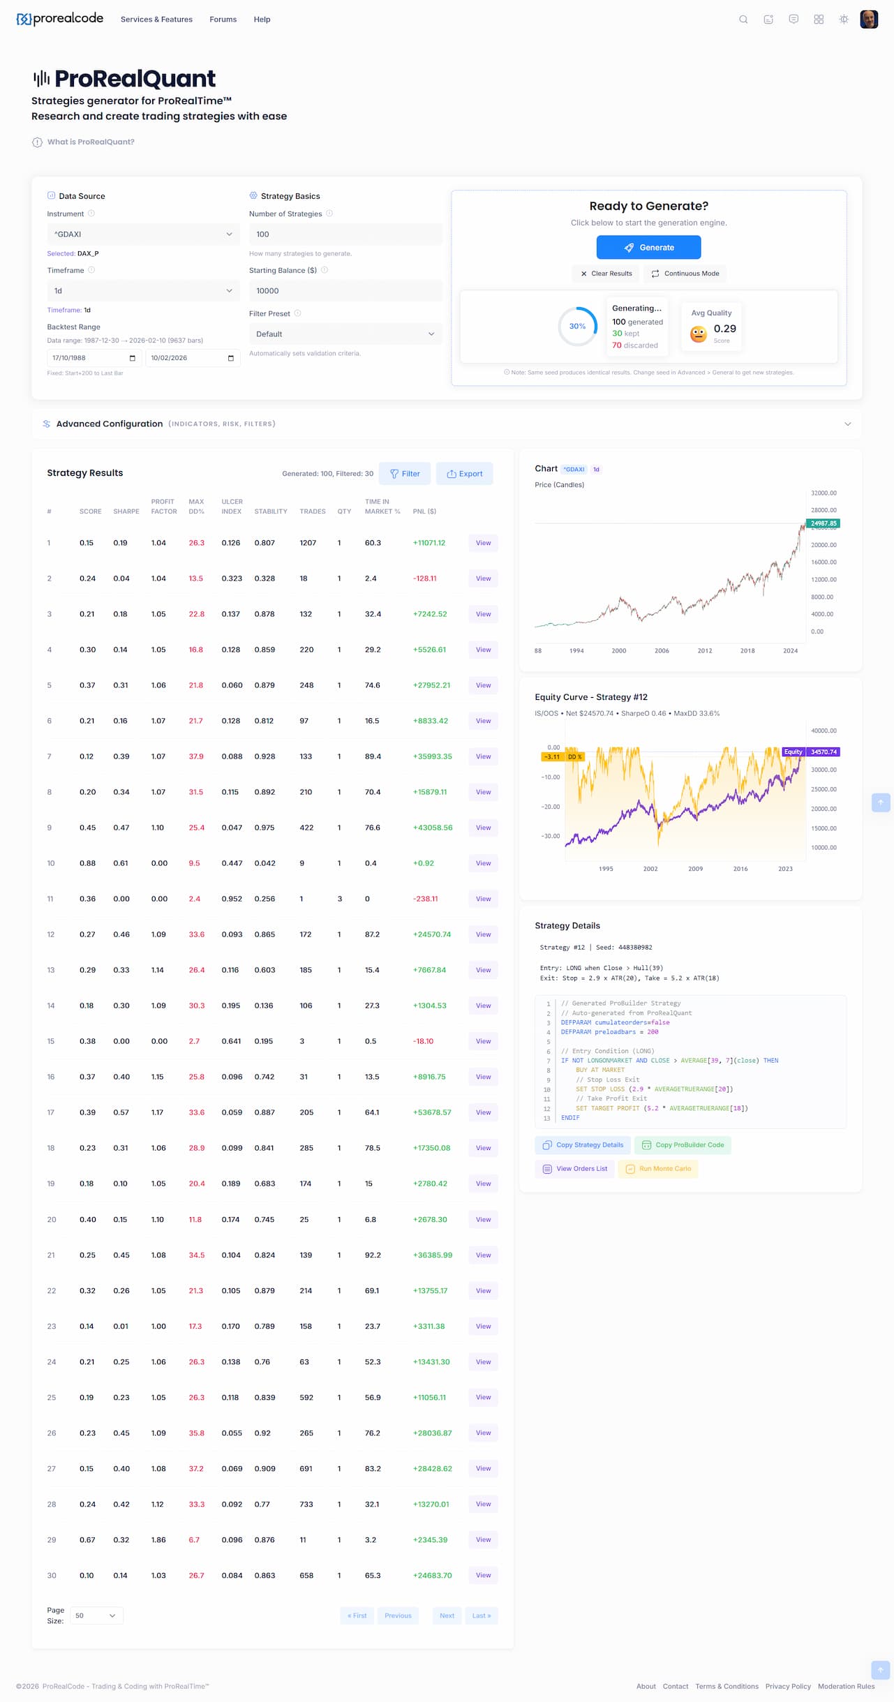Image resolution: width=894 pixels, height=1702 pixels.
Task: Open the Instrument dropdown showing ^GDAXI
Action: click(x=143, y=234)
